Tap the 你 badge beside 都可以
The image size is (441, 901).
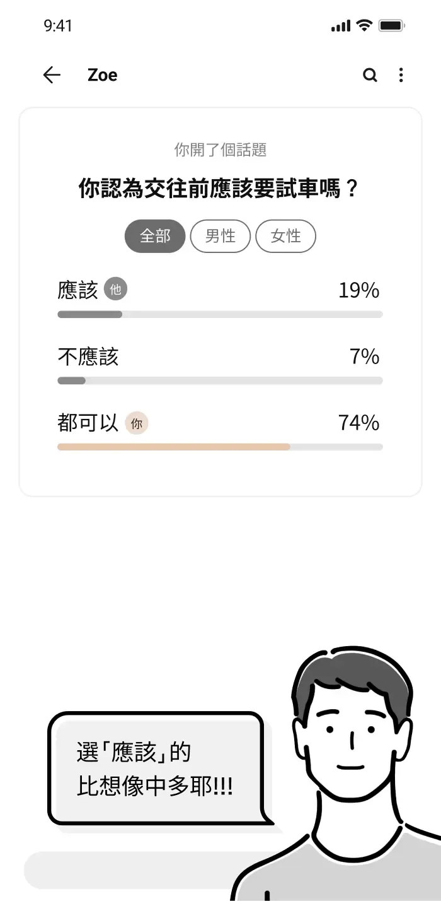point(136,423)
